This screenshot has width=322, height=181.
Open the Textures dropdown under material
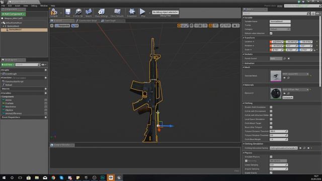click(287, 98)
